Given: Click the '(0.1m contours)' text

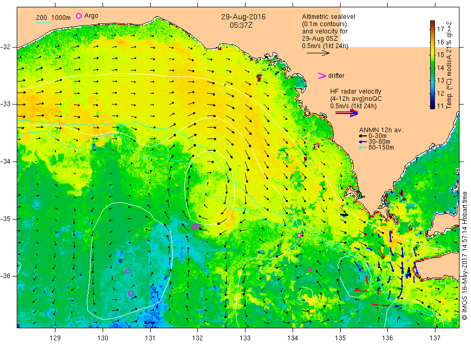Looking at the screenshot, I should 324,24.
